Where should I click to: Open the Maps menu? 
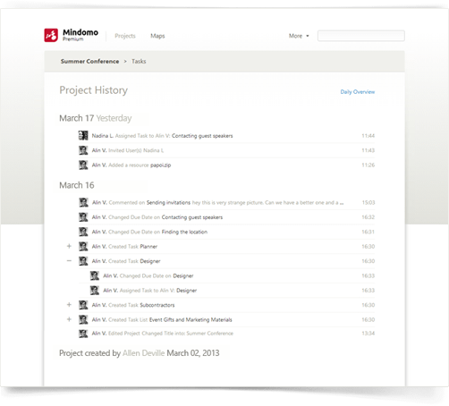tap(157, 36)
